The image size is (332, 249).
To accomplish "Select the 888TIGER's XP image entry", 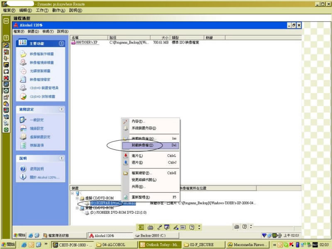I will (85, 42).
